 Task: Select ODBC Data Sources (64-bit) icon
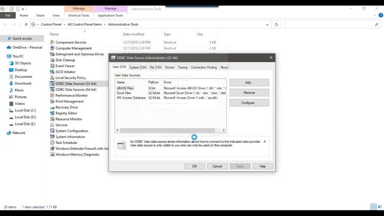coord(52,89)
